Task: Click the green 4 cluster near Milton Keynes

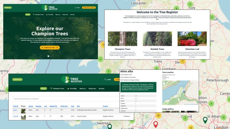Action: coord(211,104)
